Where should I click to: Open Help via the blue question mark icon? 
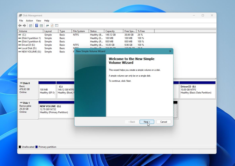(36, 25)
